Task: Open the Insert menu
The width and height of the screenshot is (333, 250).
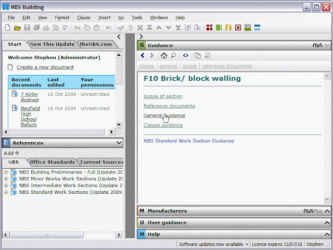Action: pos(104,18)
